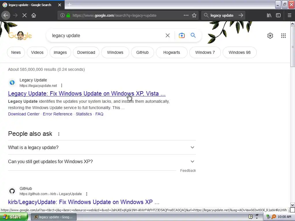The height and width of the screenshot is (221, 295).
Task: Click the GitHub result favicon
Action: tap(12, 191)
